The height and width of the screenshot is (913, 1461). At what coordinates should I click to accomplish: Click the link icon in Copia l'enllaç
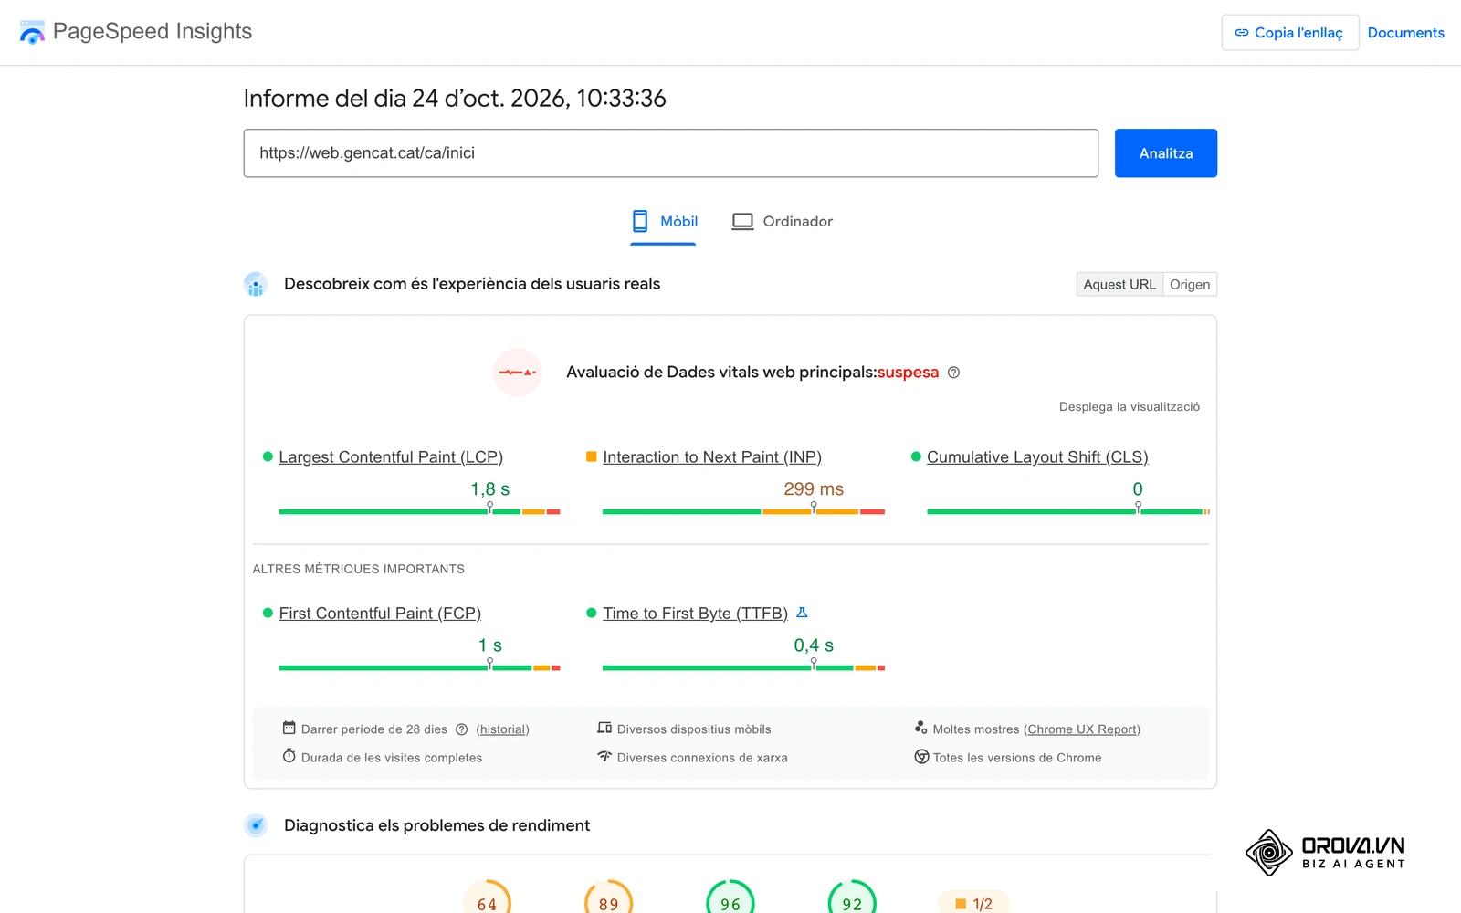1242,33
